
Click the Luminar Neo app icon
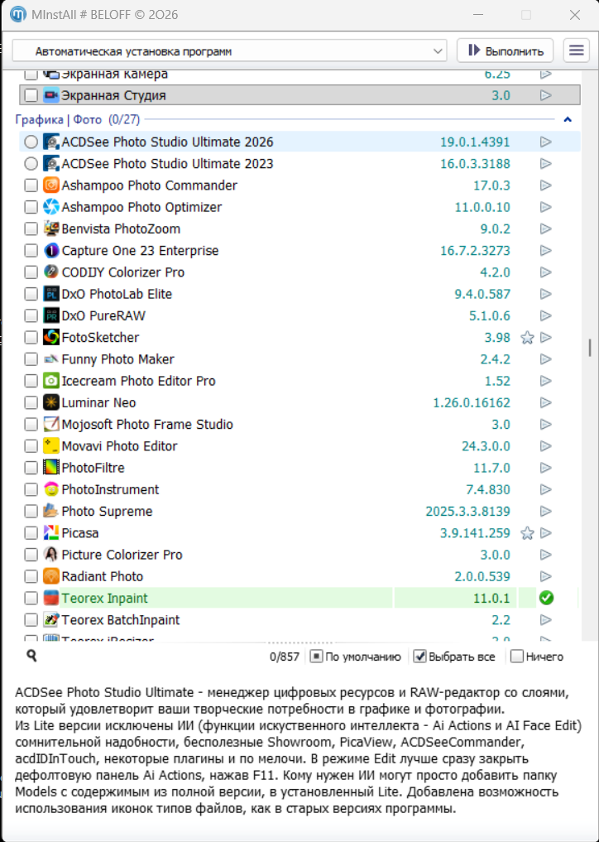(51, 403)
